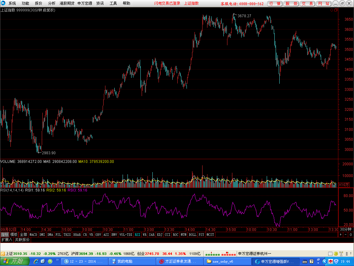Switch to the BRAR indicator
This screenshot has height=266, width=354.
(77, 235)
